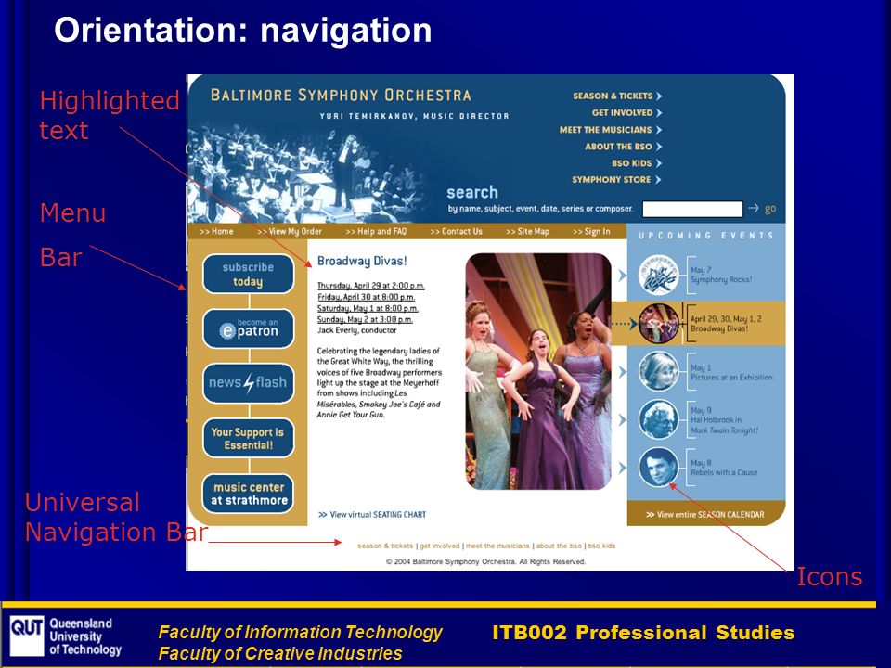Viewport: 891px width, 668px height.
Task: Open Symphony Store menu item
Action: click(611, 179)
